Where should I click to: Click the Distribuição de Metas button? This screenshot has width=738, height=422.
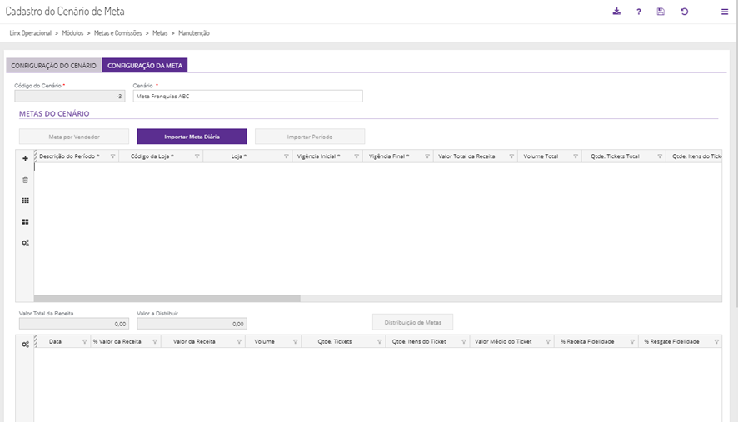[413, 322]
